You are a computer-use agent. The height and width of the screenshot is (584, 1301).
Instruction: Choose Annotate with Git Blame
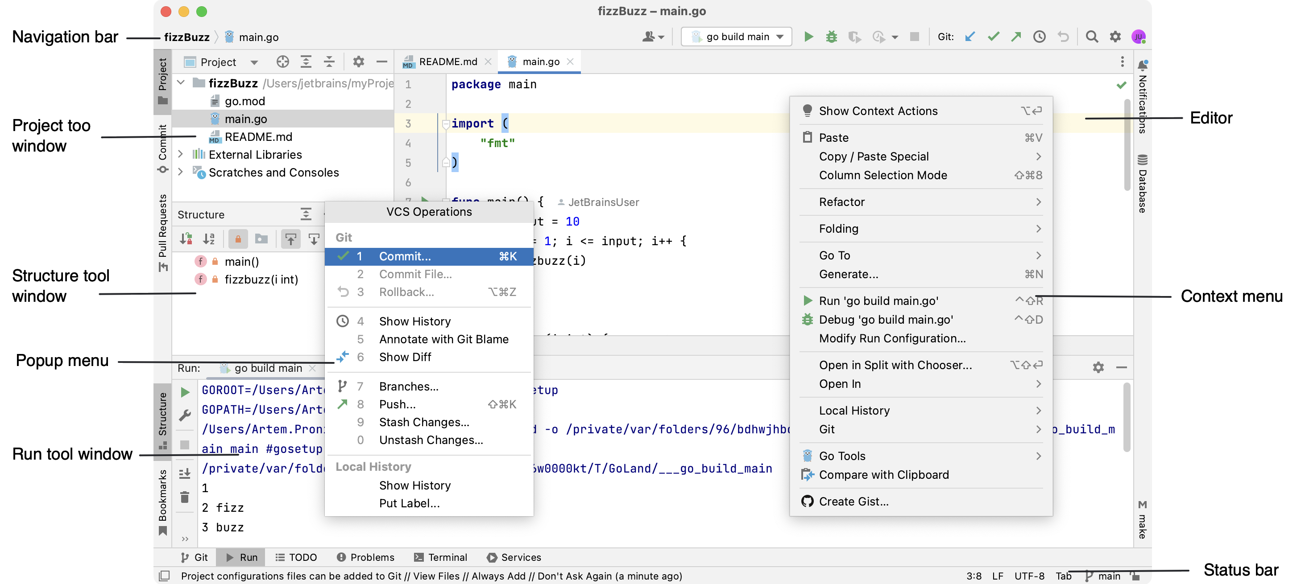point(429,339)
